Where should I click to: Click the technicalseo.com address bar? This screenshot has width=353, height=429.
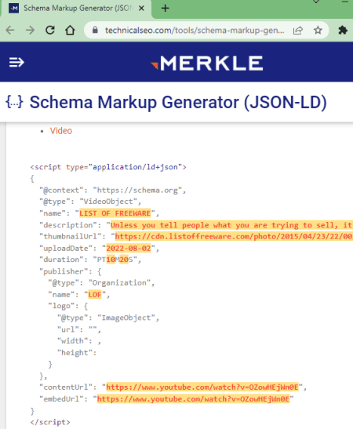[x=195, y=30]
